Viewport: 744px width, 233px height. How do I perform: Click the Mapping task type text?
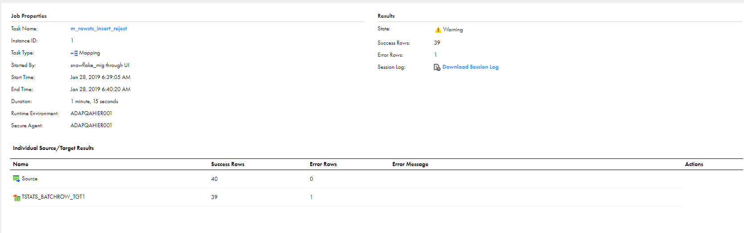click(x=90, y=53)
